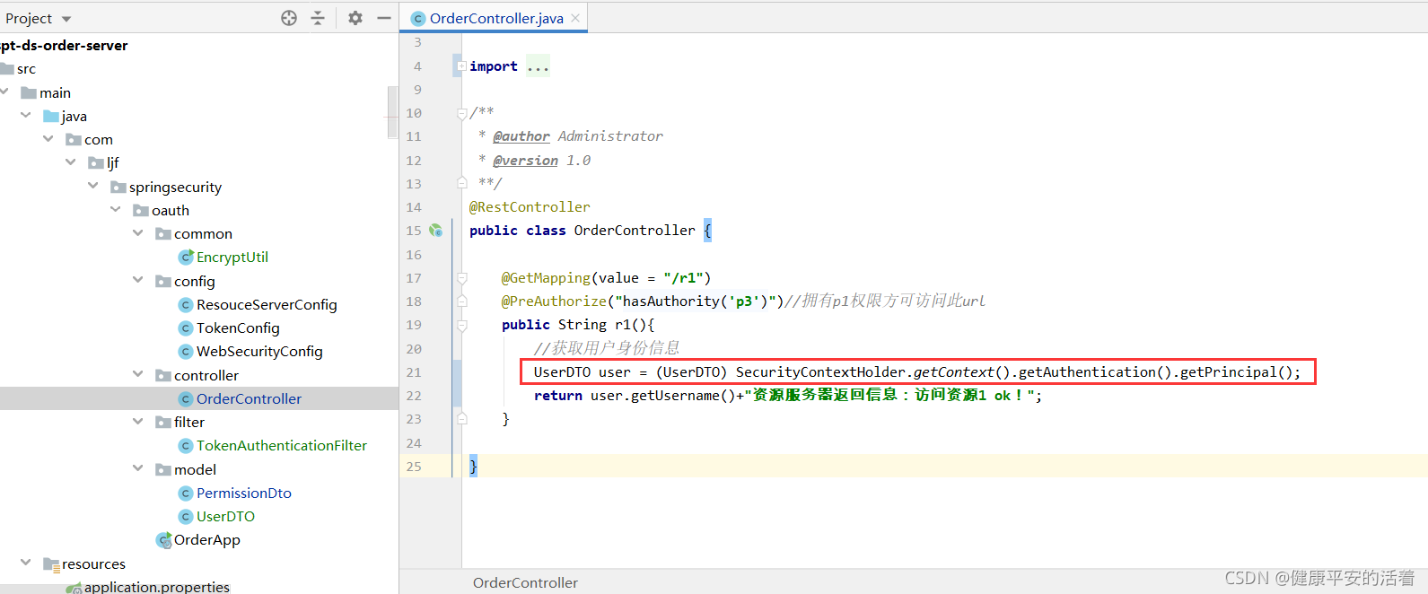Open the Project view dropdown
The image size is (1428, 594).
(66, 19)
